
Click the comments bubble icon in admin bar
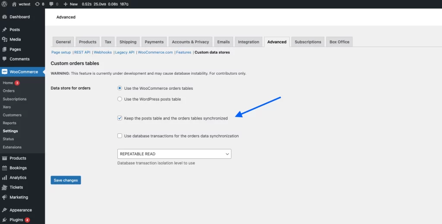pos(51,4)
